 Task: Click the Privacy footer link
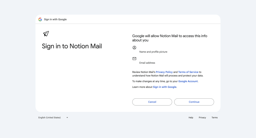[202, 118]
